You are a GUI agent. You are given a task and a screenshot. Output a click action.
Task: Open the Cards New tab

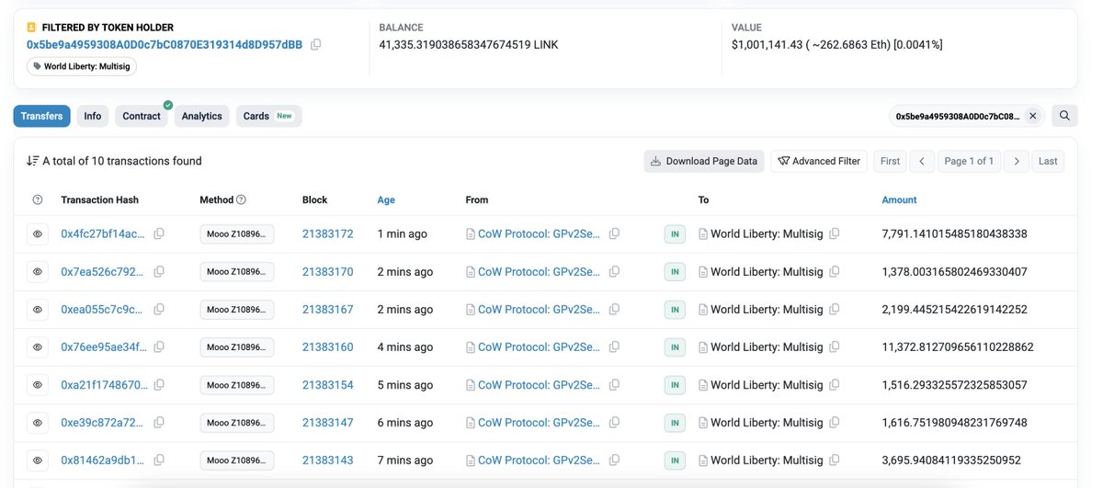(x=268, y=116)
